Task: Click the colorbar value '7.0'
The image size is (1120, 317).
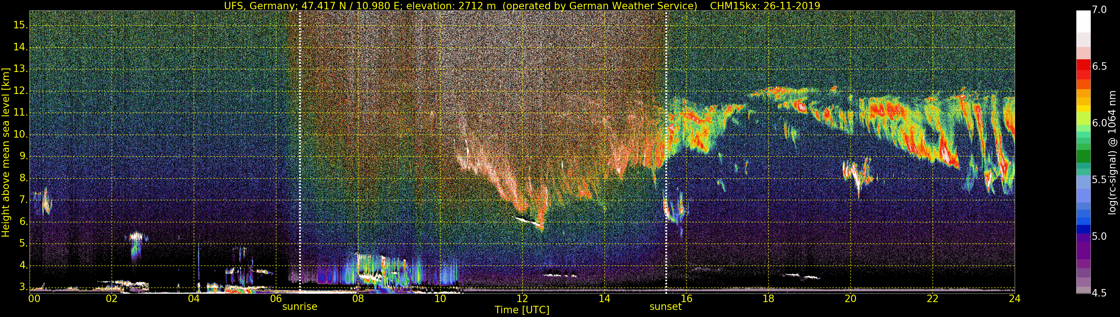Action: tap(1099, 10)
